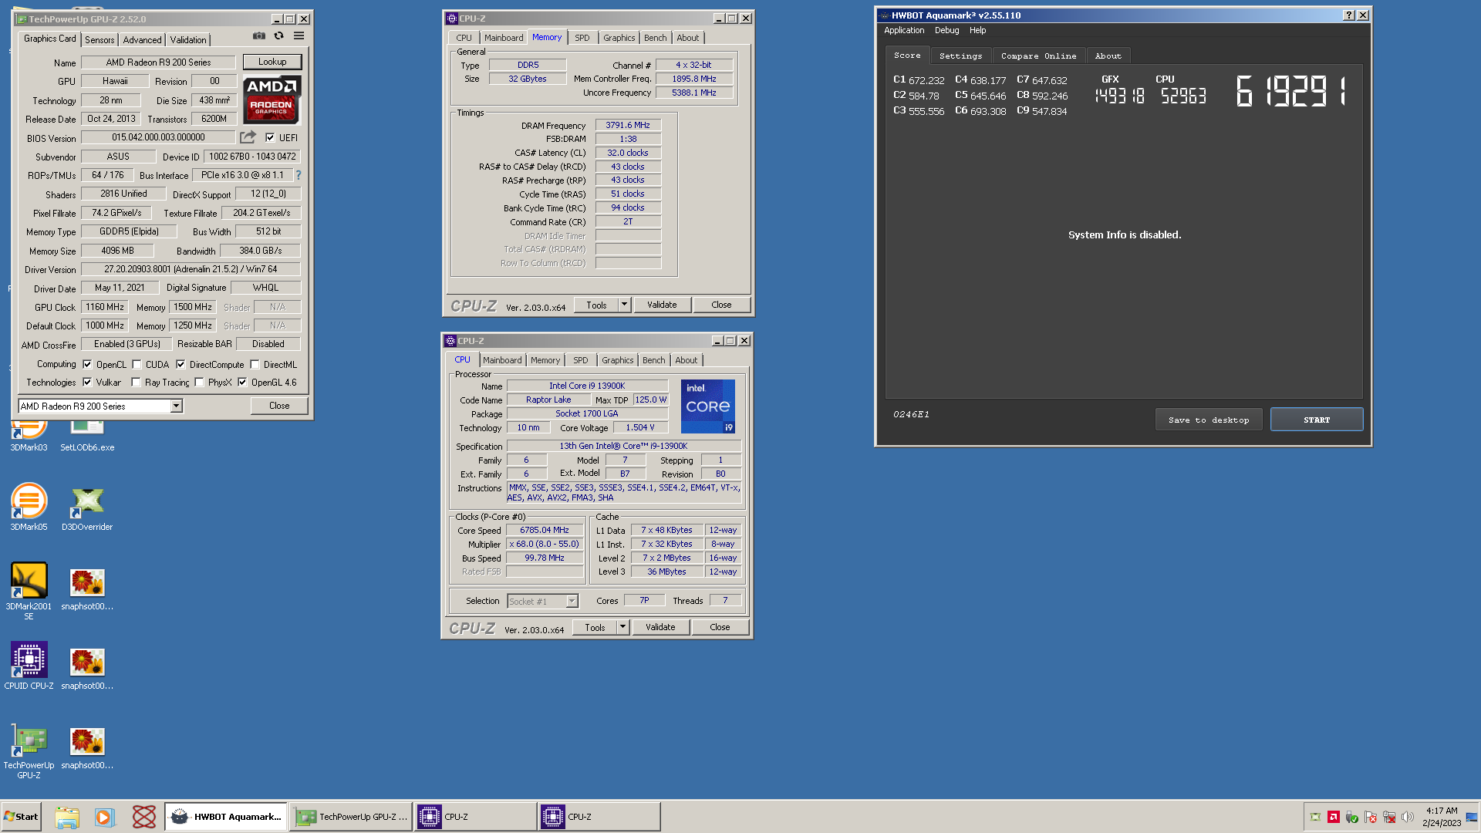Click the volume icon in system tray
Image resolution: width=1481 pixels, height=833 pixels.
[x=1408, y=817]
